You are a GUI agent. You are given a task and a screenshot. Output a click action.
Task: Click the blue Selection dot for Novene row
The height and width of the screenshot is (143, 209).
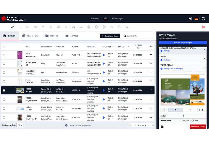coord(104,55)
